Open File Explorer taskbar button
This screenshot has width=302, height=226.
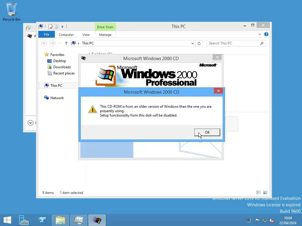point(60,220)
